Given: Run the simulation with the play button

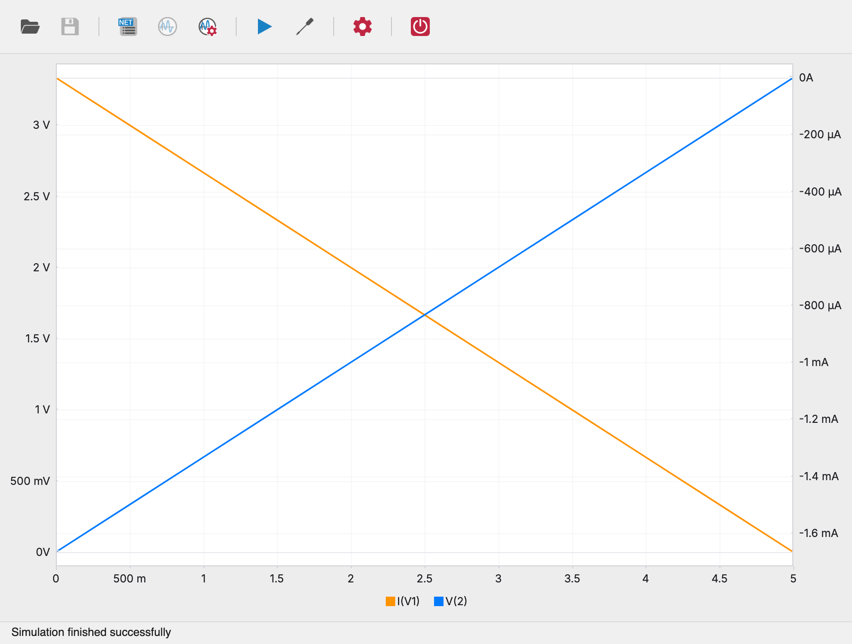Looking at the screenshot, I should pos(265,27).
